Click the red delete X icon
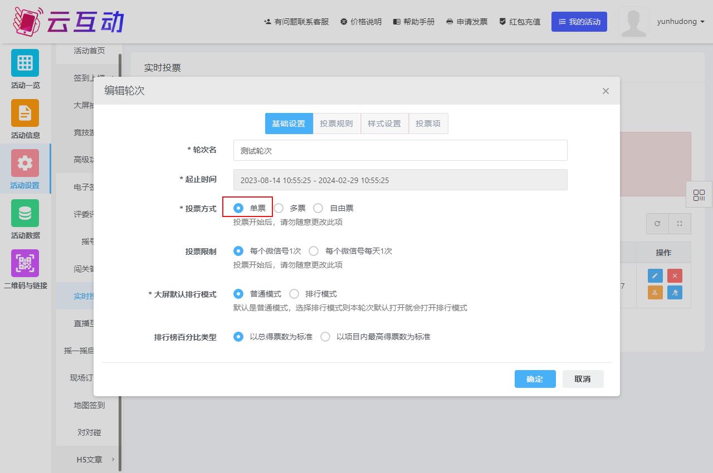Screen dimensions: 713x473 click(675, 276)
